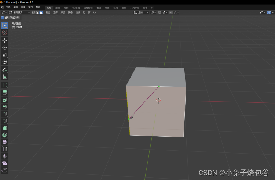Select the Extrude Region tool

(4, 93)
